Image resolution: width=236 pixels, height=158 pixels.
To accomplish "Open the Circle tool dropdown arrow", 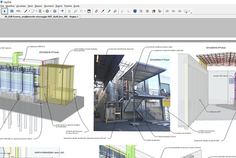I will (51, 12).
